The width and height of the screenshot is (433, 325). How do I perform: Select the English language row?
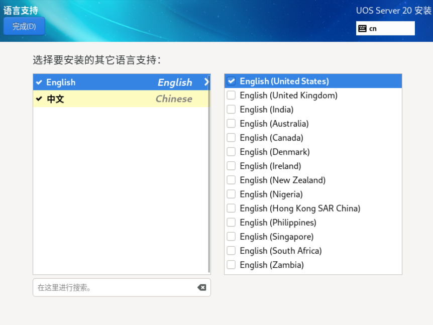[122, 82]
